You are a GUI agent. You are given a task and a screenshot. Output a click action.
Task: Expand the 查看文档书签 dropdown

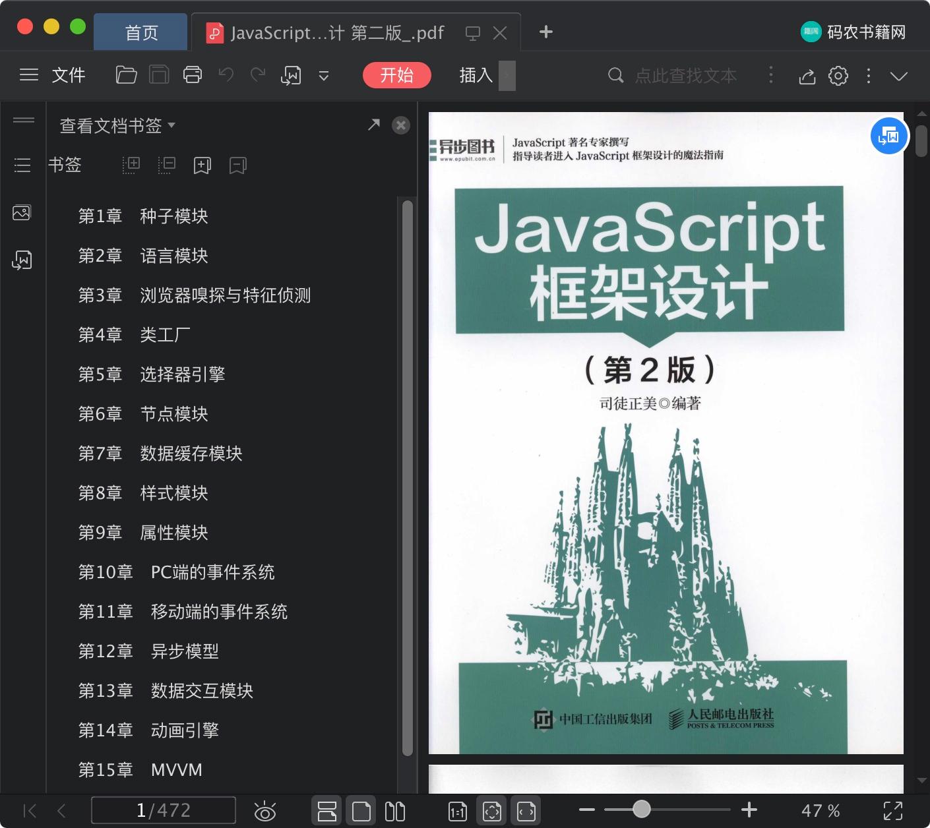[x=117, y=125]
